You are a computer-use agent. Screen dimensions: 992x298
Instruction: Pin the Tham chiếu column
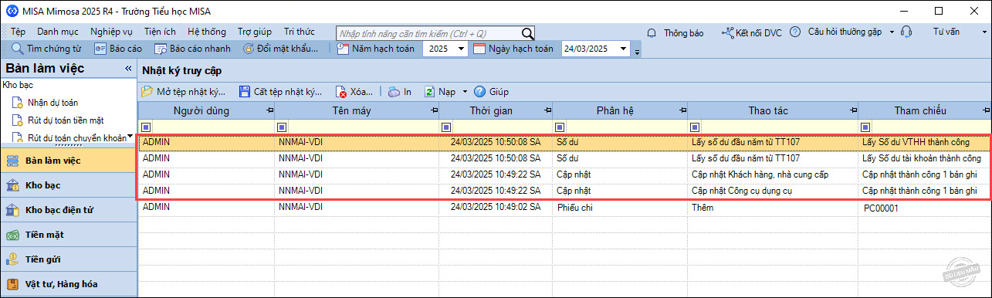tap(986, 111)
